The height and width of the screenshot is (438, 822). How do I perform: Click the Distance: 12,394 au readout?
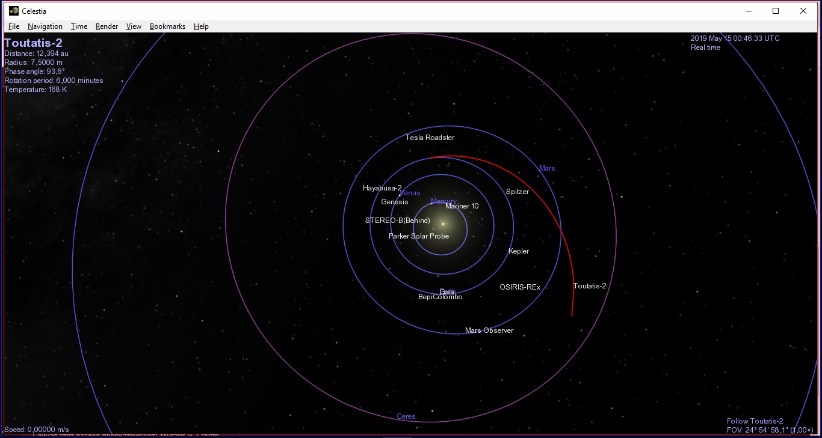[36, 53]
